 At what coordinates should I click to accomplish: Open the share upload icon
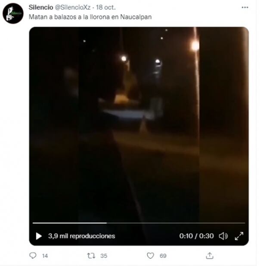click(210, 256)
